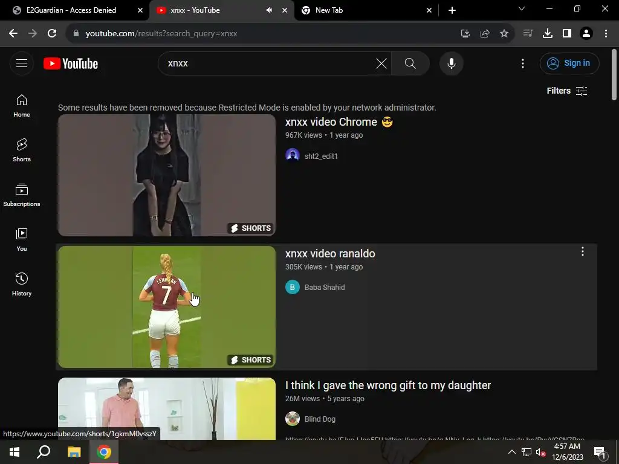The width and height of the screenshot is (619, 464).
Task: Go to Home in the sidebar
Action: (x=22, y=106)
